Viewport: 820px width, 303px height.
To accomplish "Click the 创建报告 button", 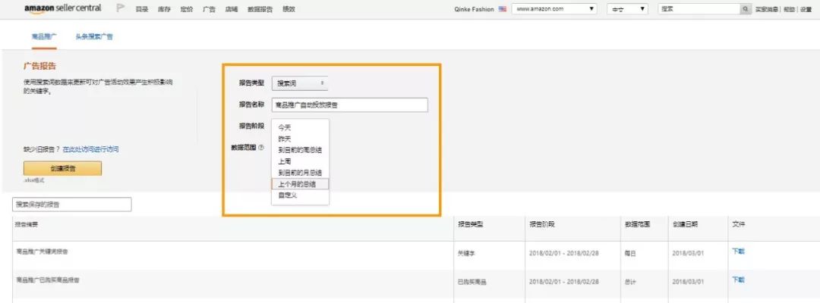I will click(62, 168).
